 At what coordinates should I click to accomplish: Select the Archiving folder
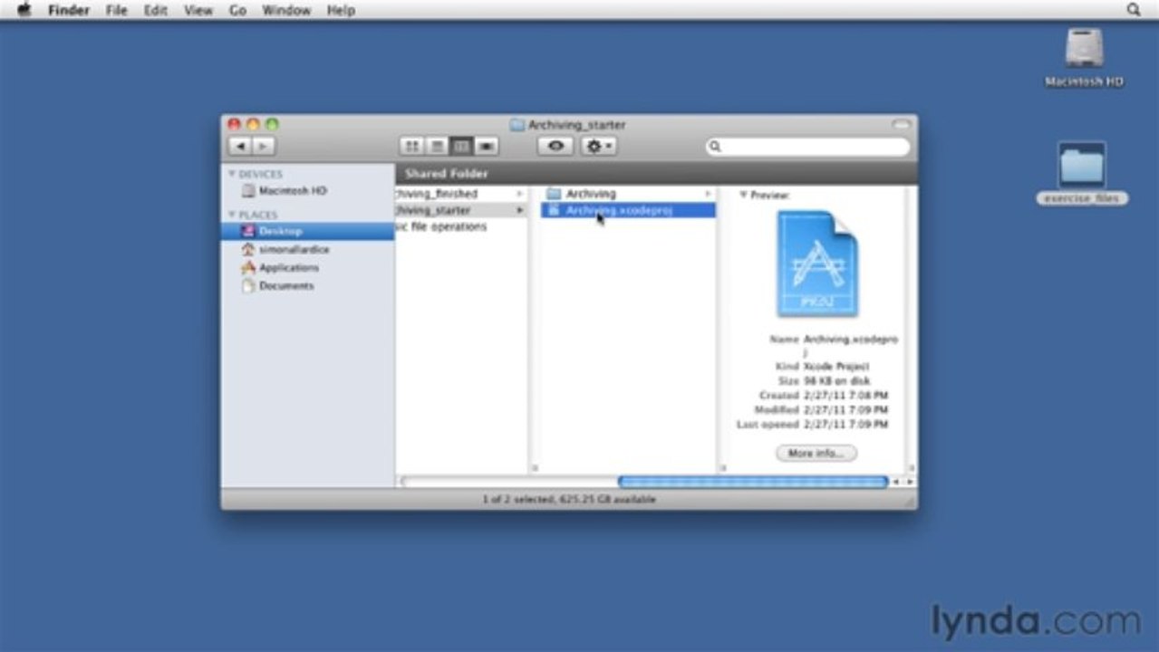click(628, 194)
